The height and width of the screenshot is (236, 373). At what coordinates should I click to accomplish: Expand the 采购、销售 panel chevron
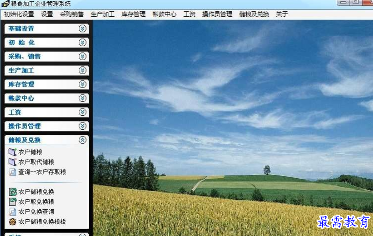point(82,57)
